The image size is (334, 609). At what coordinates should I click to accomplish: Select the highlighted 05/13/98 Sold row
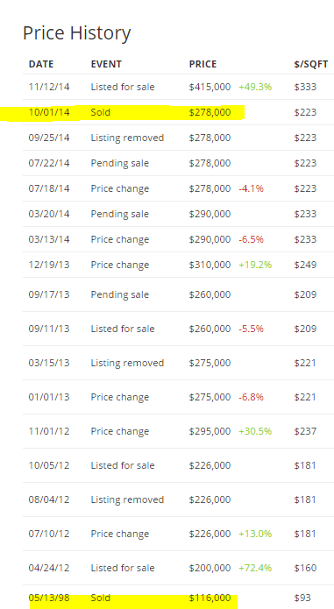(x=178, y=598)
